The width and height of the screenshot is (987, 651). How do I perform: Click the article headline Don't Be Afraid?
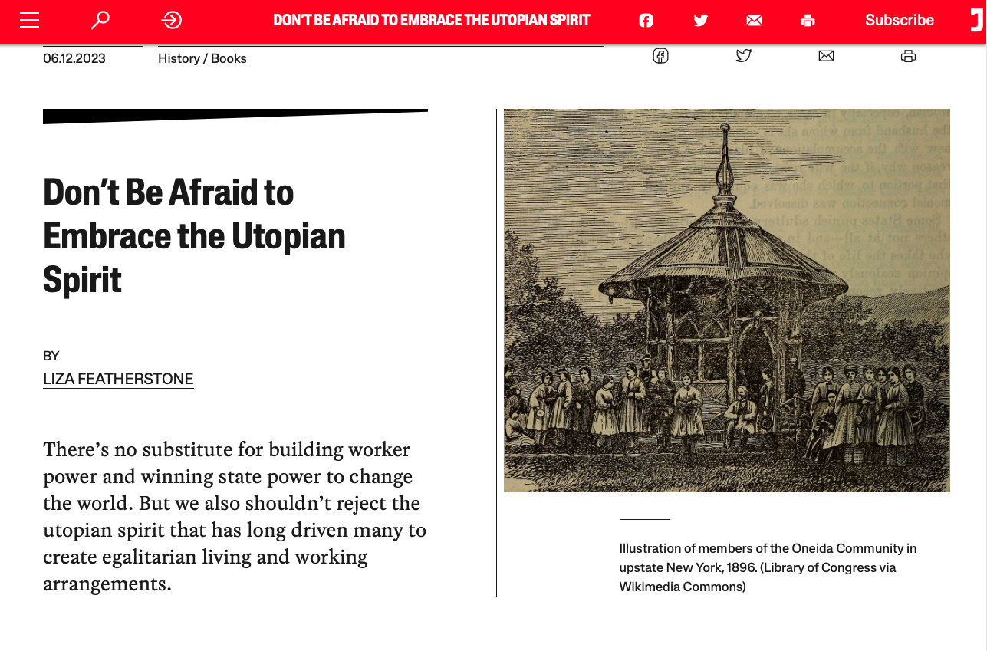point(194,235)
